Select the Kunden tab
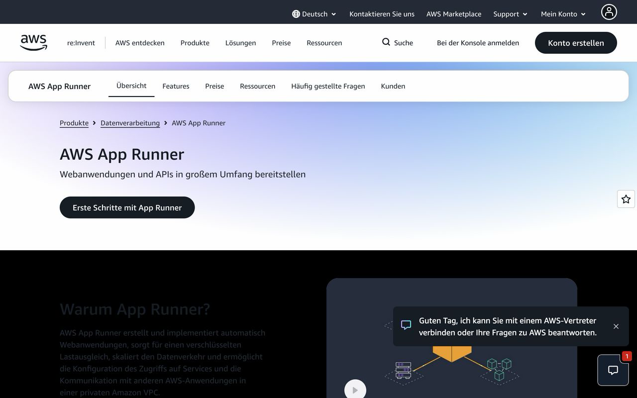This screenshot has height=398, width=637. point(393,86)
